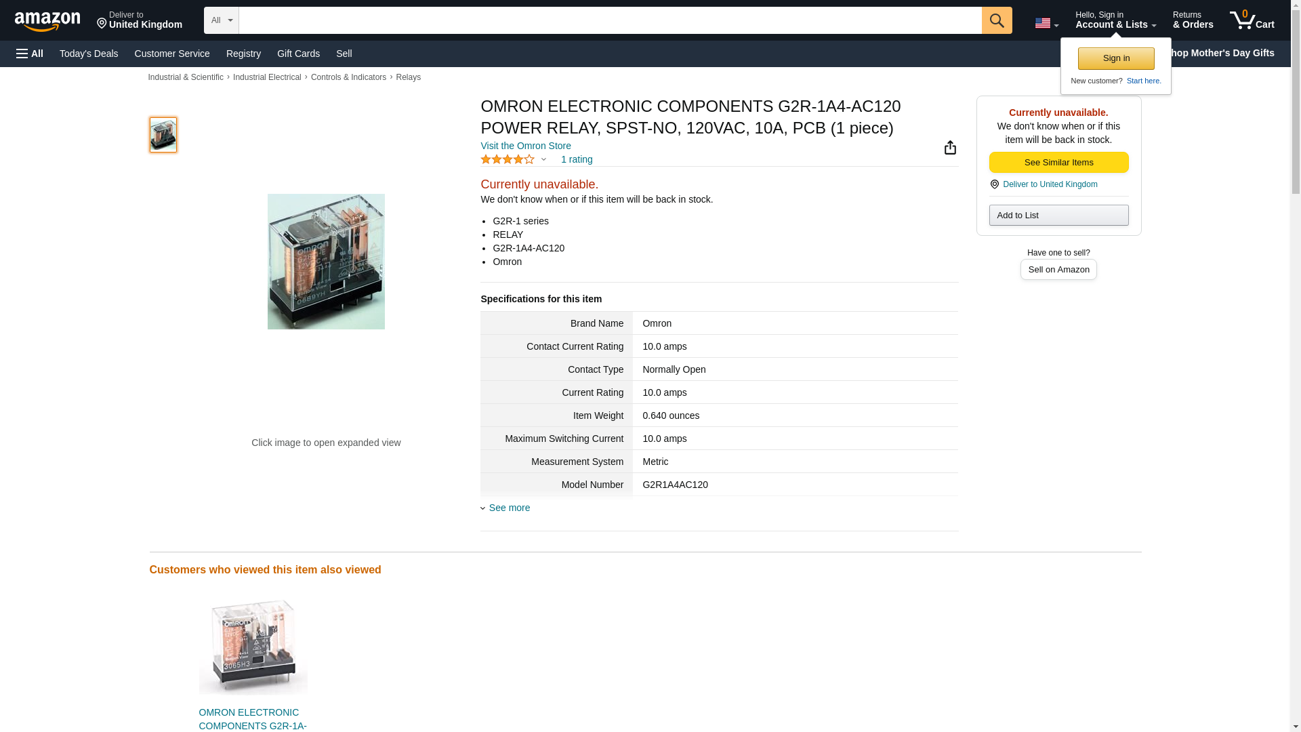Click the US flag language selector
Viewport: 1301px width, 732px height.
coord(1046,23)
